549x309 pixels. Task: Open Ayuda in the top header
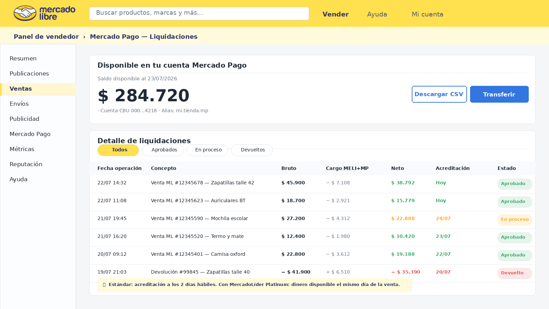[x=377, y=14]
